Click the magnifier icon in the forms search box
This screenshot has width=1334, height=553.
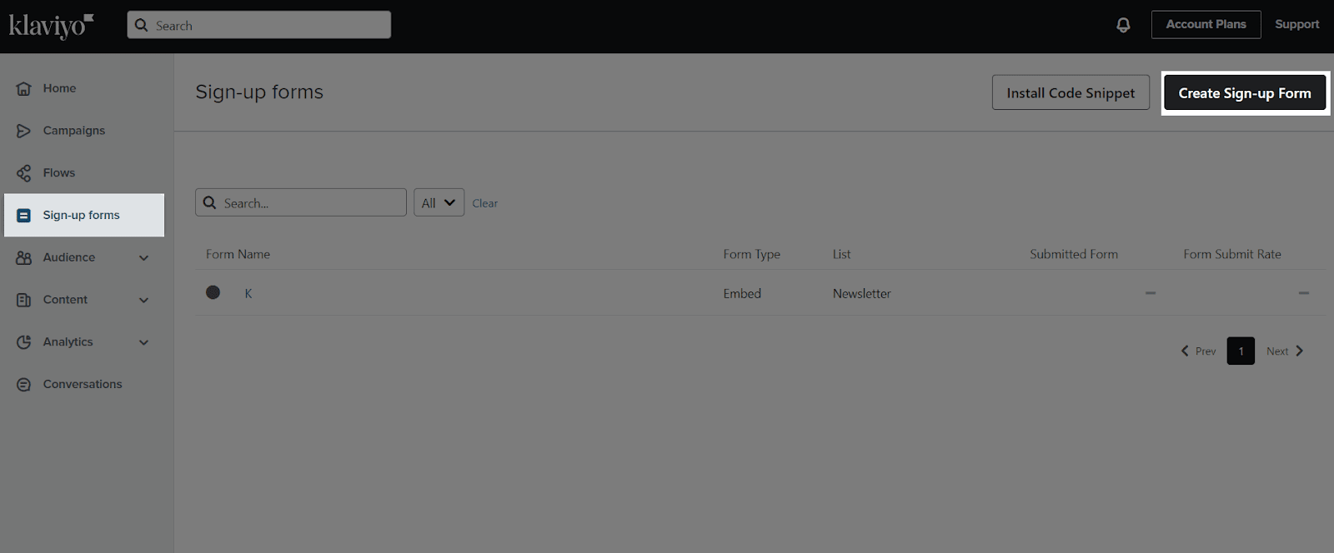[x=210, y=202]
